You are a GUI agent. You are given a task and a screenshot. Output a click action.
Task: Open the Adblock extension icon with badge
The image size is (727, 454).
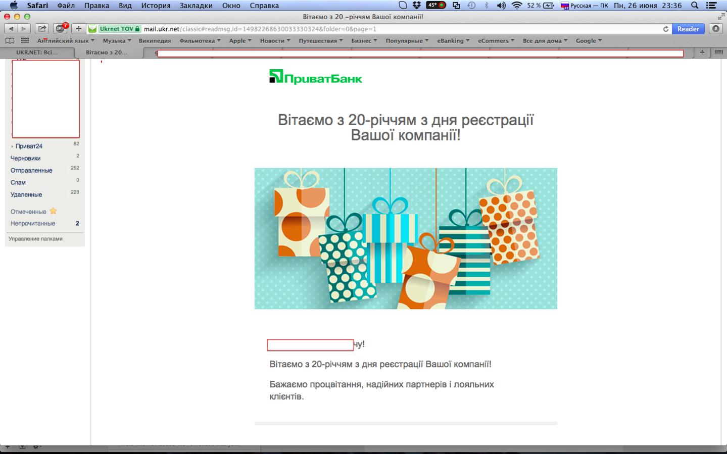click(61, 29)
